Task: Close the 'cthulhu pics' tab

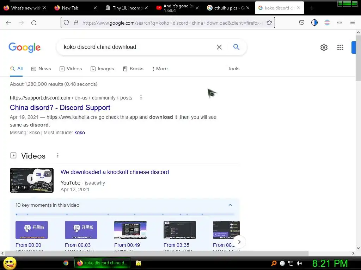Action: (248, 8)
